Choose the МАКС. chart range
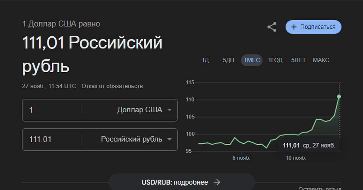Viewport: 363px width, 190px height. click(x=322, y=61)
